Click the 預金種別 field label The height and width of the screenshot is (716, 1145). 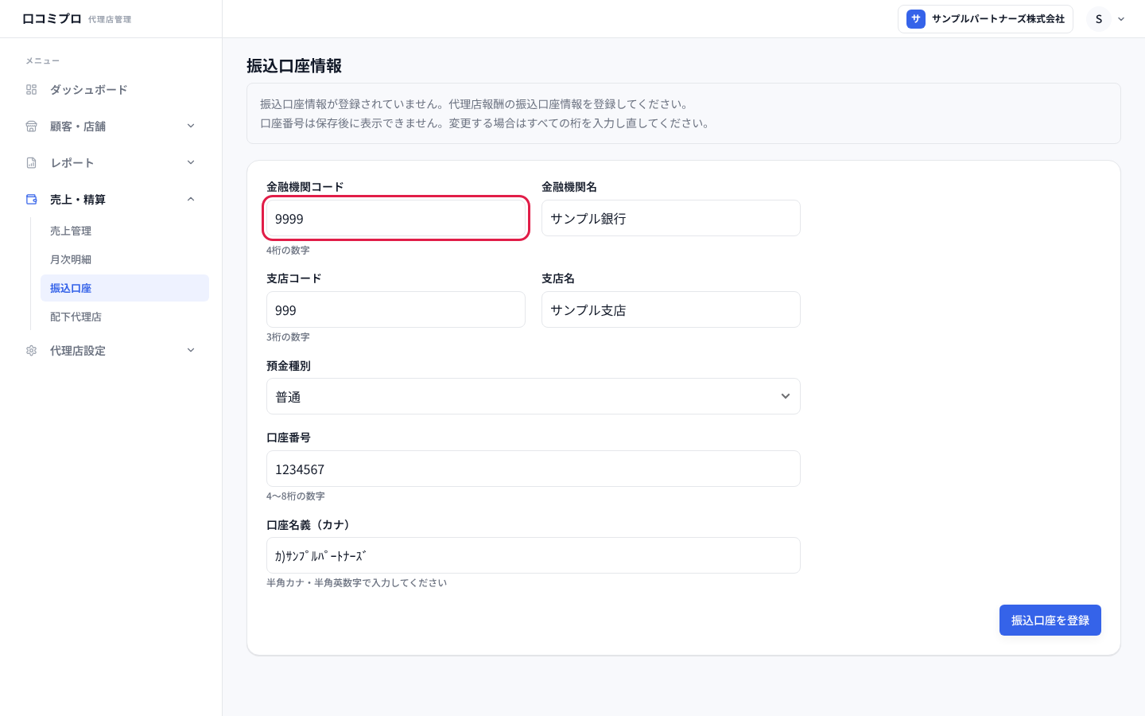(x=289, y=366)
